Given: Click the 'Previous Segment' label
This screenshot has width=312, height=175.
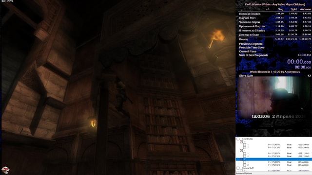Looking at the screenshot, I should pos(251,44).
